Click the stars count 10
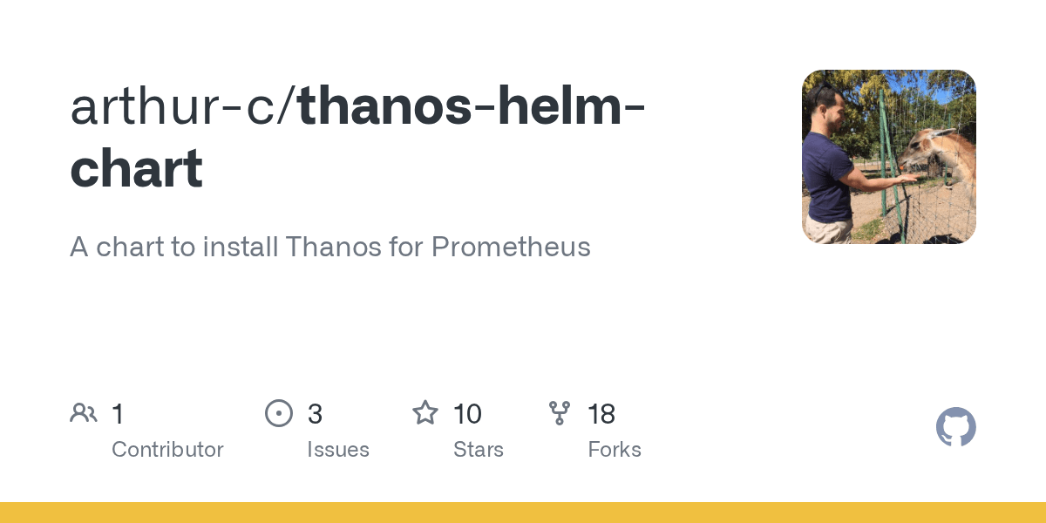 pyautogui.click(x=467, y=414)
